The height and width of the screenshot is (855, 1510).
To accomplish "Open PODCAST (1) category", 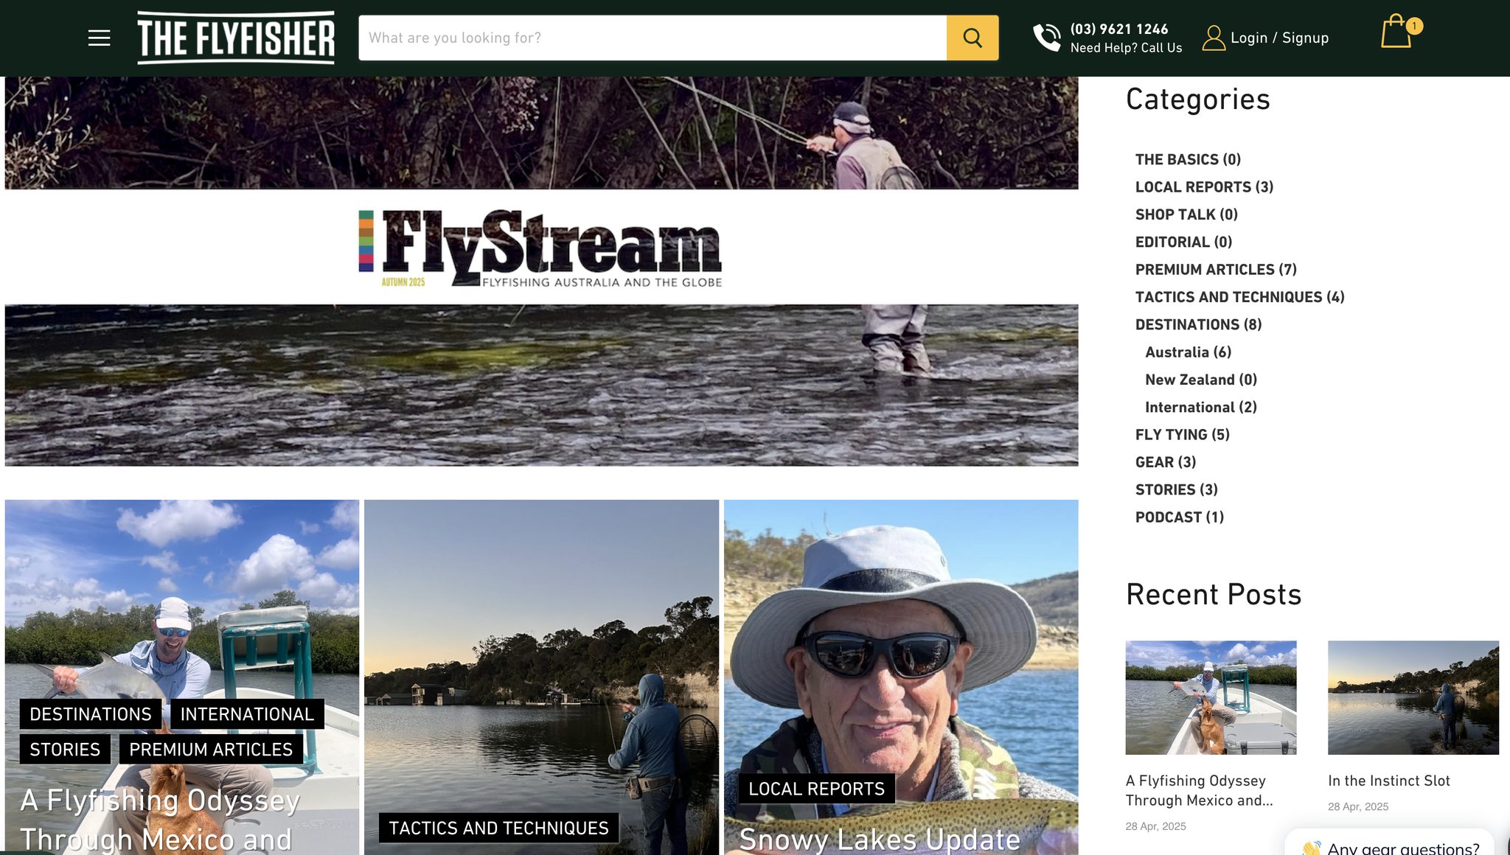I will pyautogui.click(x=1179, y=517).
